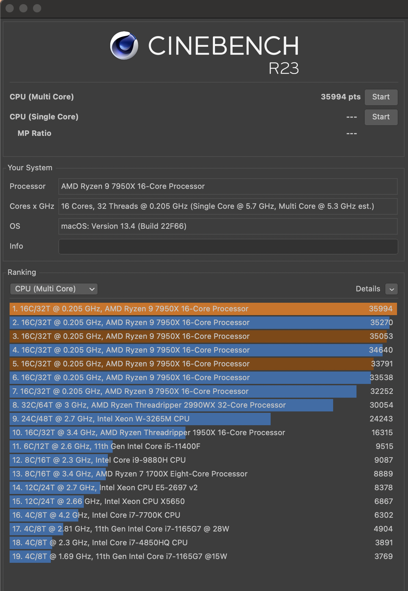Select ranking row 6 scoring 33538
408x591 pixels.
(203, 378)
